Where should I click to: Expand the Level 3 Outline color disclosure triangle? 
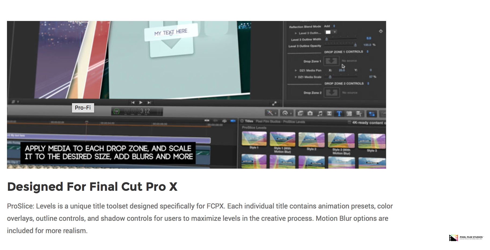[296, 33]
